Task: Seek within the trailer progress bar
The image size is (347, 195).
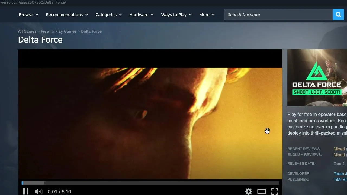Action: [x=150, y=183]
